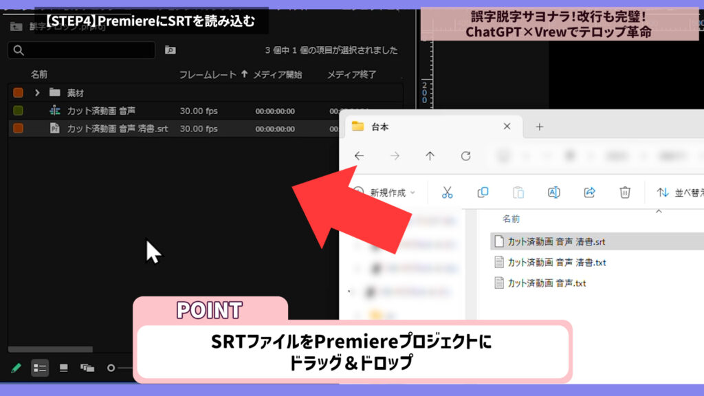Click the thumbnail zoom slider handle
704x396 pixels.
click(111, 368)
